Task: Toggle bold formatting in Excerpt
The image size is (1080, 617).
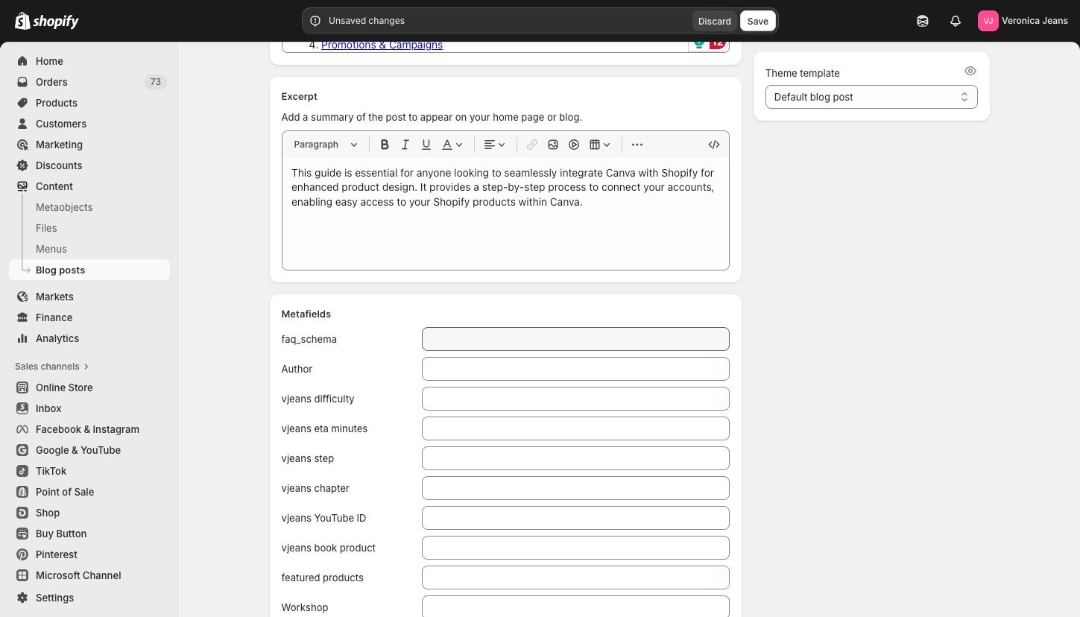Action: click(385, 145)
